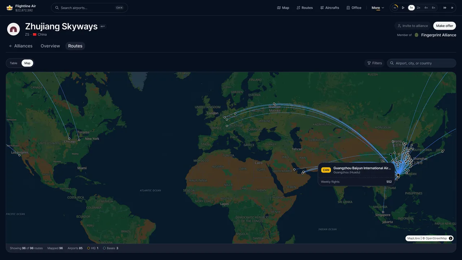Select 8× game speed
The width and height of the screenshot is (462, 260).
point(433,8)
